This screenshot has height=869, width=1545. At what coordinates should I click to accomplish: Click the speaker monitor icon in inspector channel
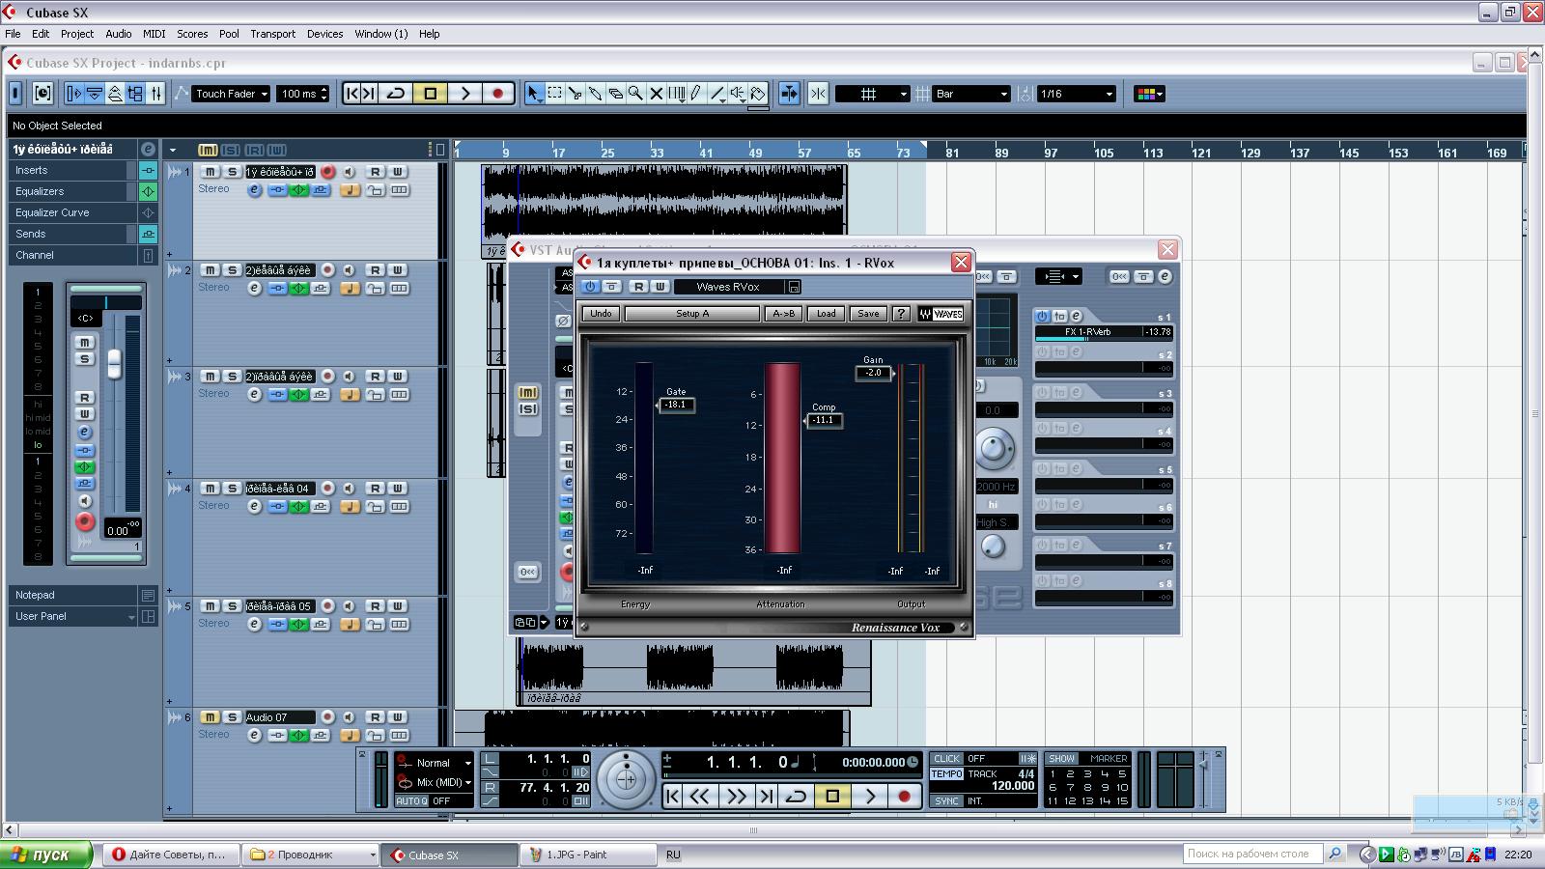click(85, 501)
